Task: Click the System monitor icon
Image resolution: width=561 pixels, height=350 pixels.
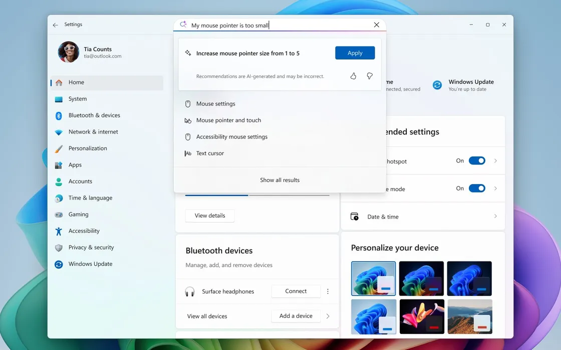Action: point(59,99)
